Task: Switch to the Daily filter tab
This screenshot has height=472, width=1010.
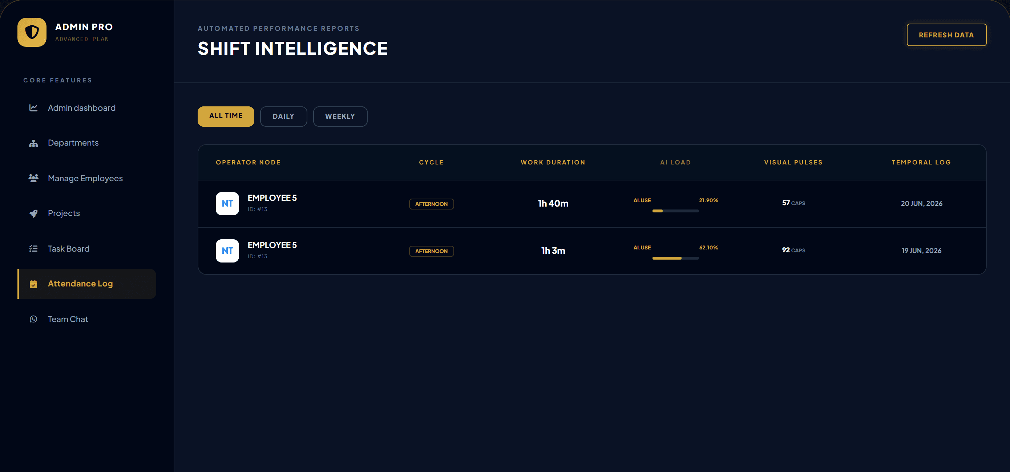Action: click(x=283, y=116)
